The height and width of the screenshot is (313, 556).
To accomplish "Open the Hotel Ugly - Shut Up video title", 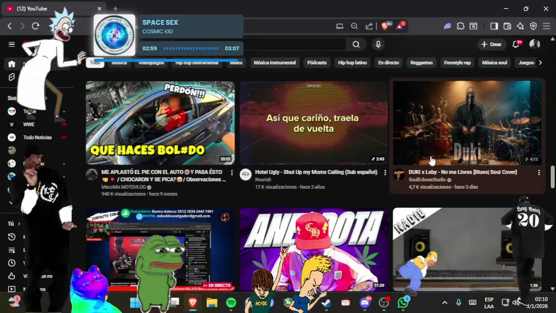I will tap(316, 172).
